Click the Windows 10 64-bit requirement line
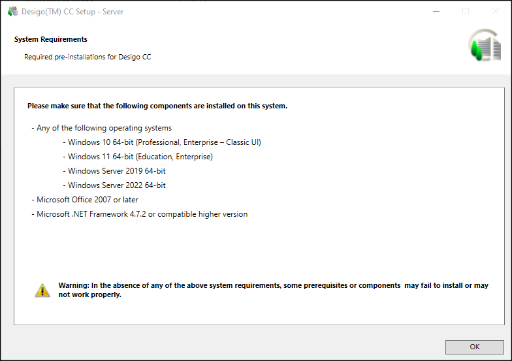Viewport: 512px width, 361px height. coord(164,142)
